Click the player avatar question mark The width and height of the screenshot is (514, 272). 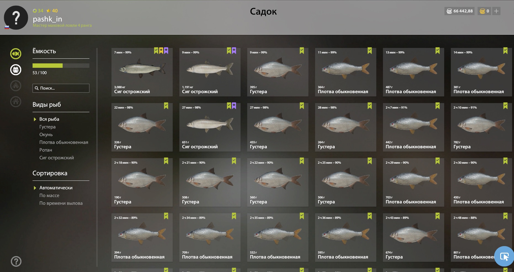(16, 18)
